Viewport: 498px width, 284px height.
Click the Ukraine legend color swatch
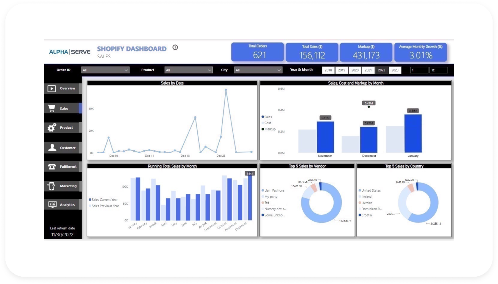(x=359, y=203)
